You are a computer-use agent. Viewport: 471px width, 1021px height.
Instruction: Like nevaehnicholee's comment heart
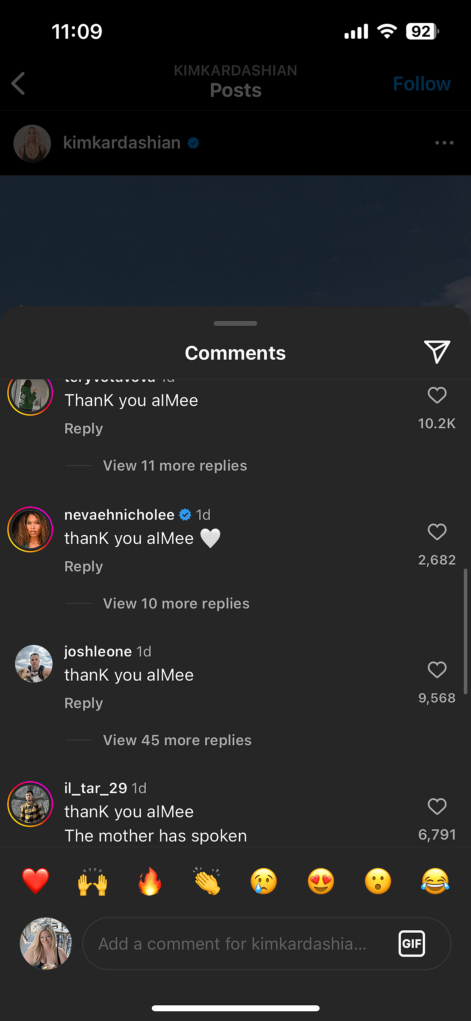(436, 532)
